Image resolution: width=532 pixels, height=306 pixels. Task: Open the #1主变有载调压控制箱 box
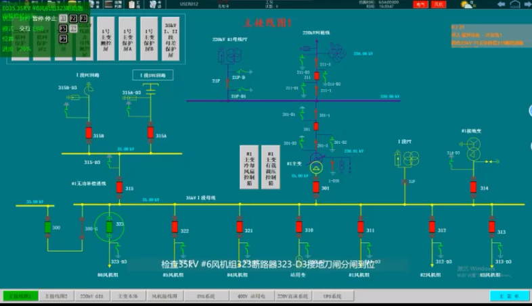271,167
